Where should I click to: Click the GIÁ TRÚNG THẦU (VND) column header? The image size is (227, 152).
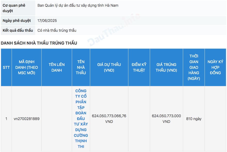[x=166, y=67]
